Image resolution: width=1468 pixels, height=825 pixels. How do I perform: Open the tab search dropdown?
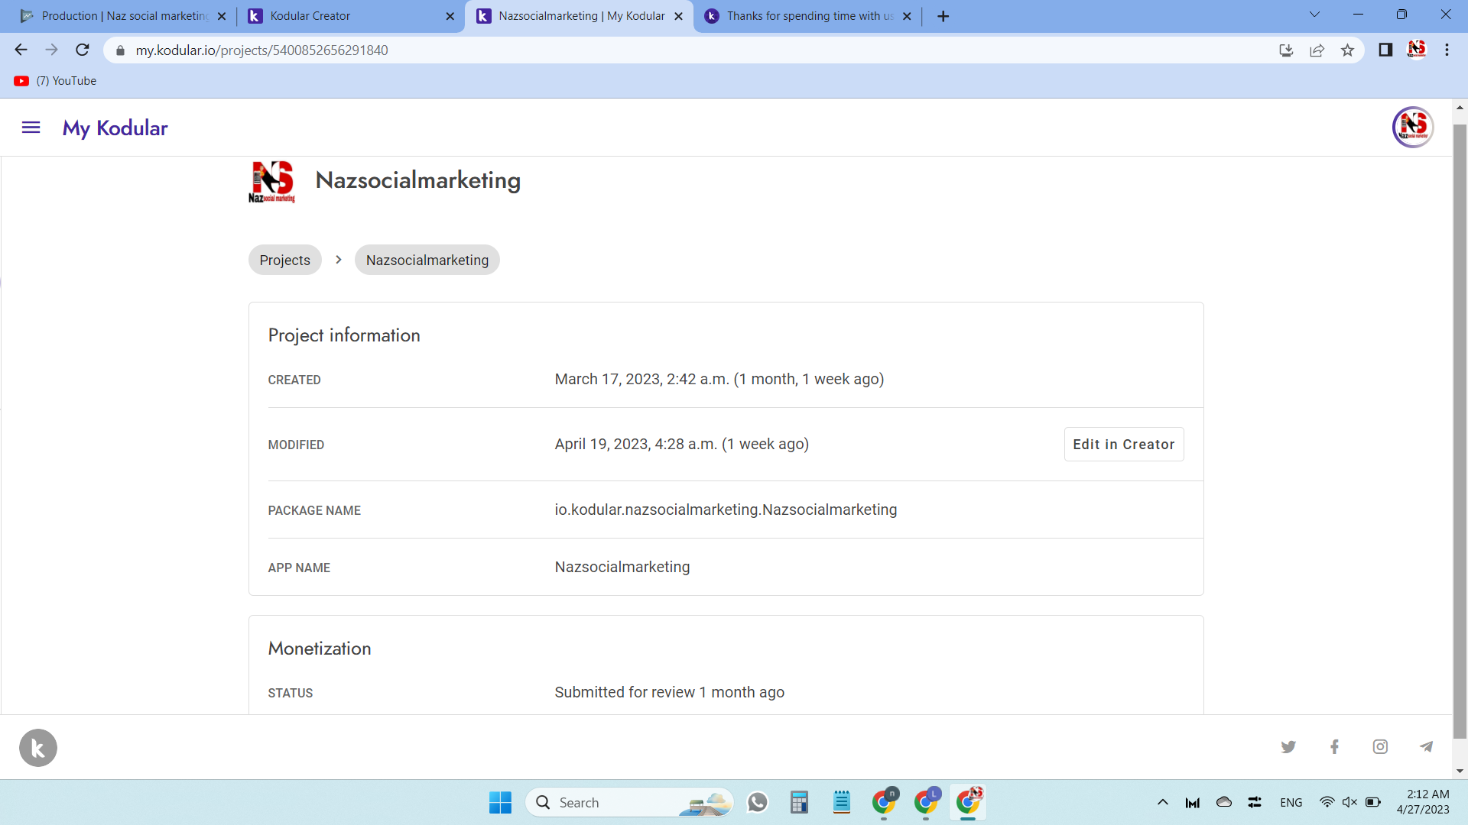click(1314, 15)
